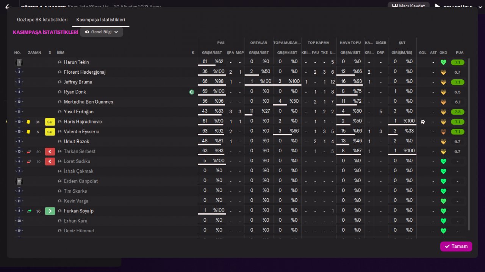
Task: Click captain badge in Ryan Donk's row
Action: (192, 92)
